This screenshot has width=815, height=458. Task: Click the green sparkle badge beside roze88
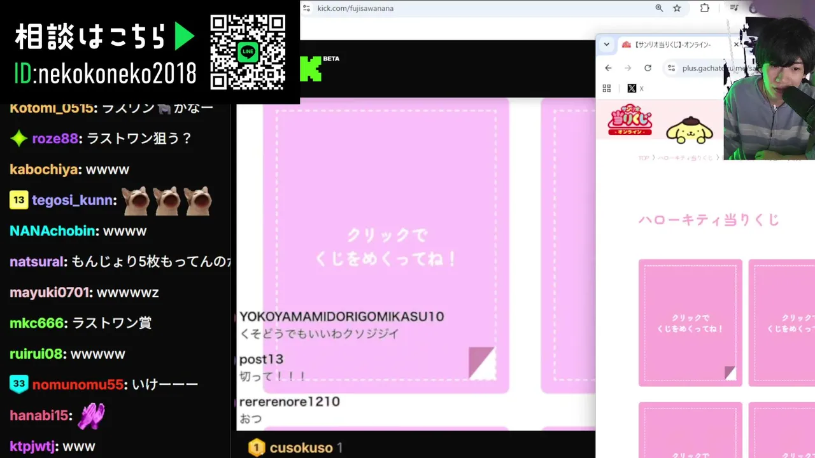[19, 139]
